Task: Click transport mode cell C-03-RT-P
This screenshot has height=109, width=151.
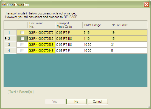Action: click(69, 51)
